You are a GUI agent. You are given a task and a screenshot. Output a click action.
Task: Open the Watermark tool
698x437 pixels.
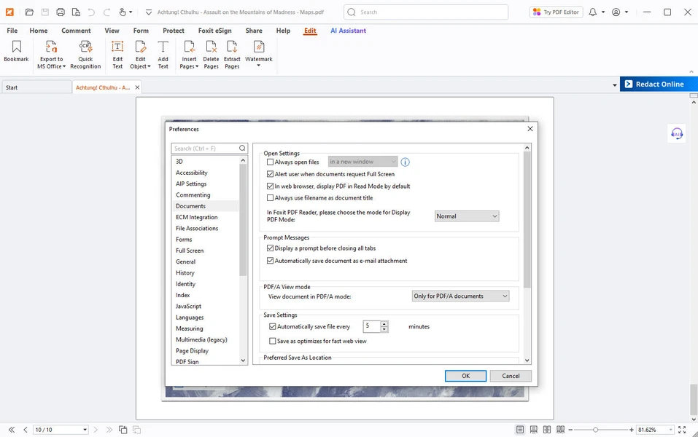(x=258, y=49)
